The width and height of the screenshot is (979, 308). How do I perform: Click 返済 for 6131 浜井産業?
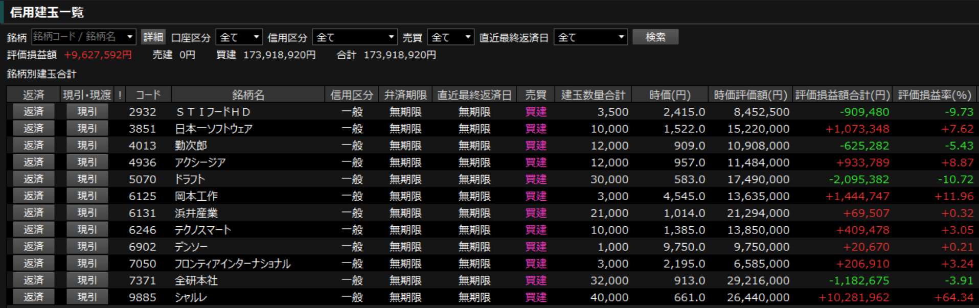(x=34, y=212)
